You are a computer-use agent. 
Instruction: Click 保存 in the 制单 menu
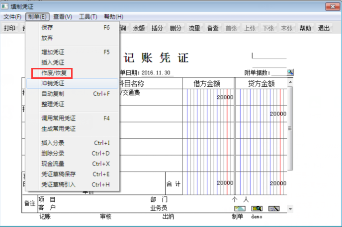coord(47,28)
